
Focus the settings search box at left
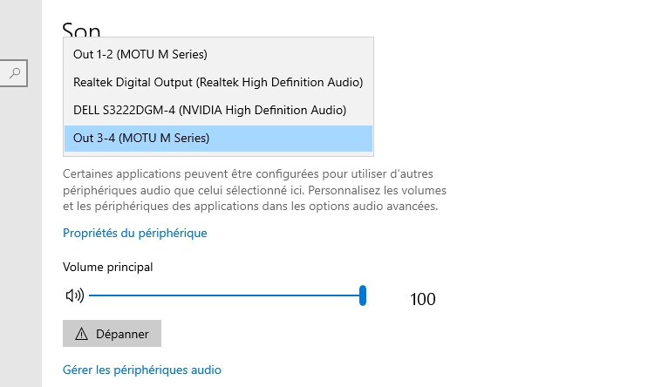pos(14,73)
